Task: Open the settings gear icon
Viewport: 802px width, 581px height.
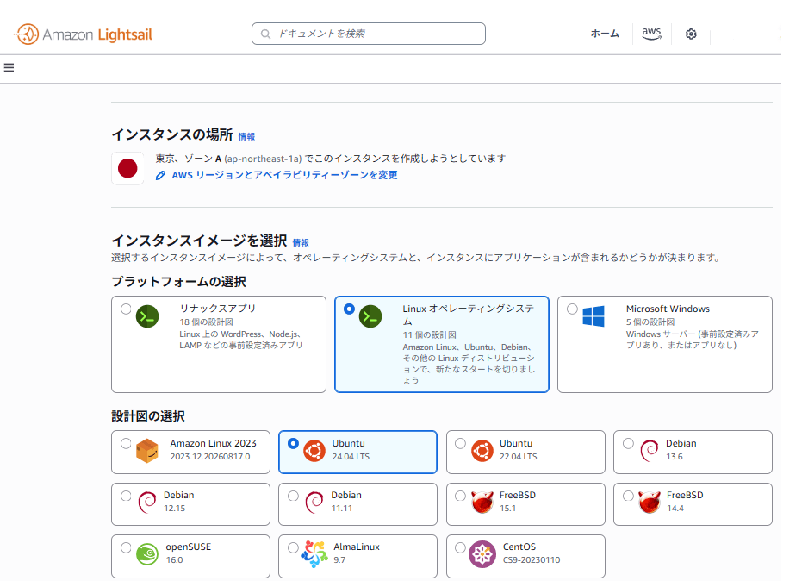Action: [691, 34]
